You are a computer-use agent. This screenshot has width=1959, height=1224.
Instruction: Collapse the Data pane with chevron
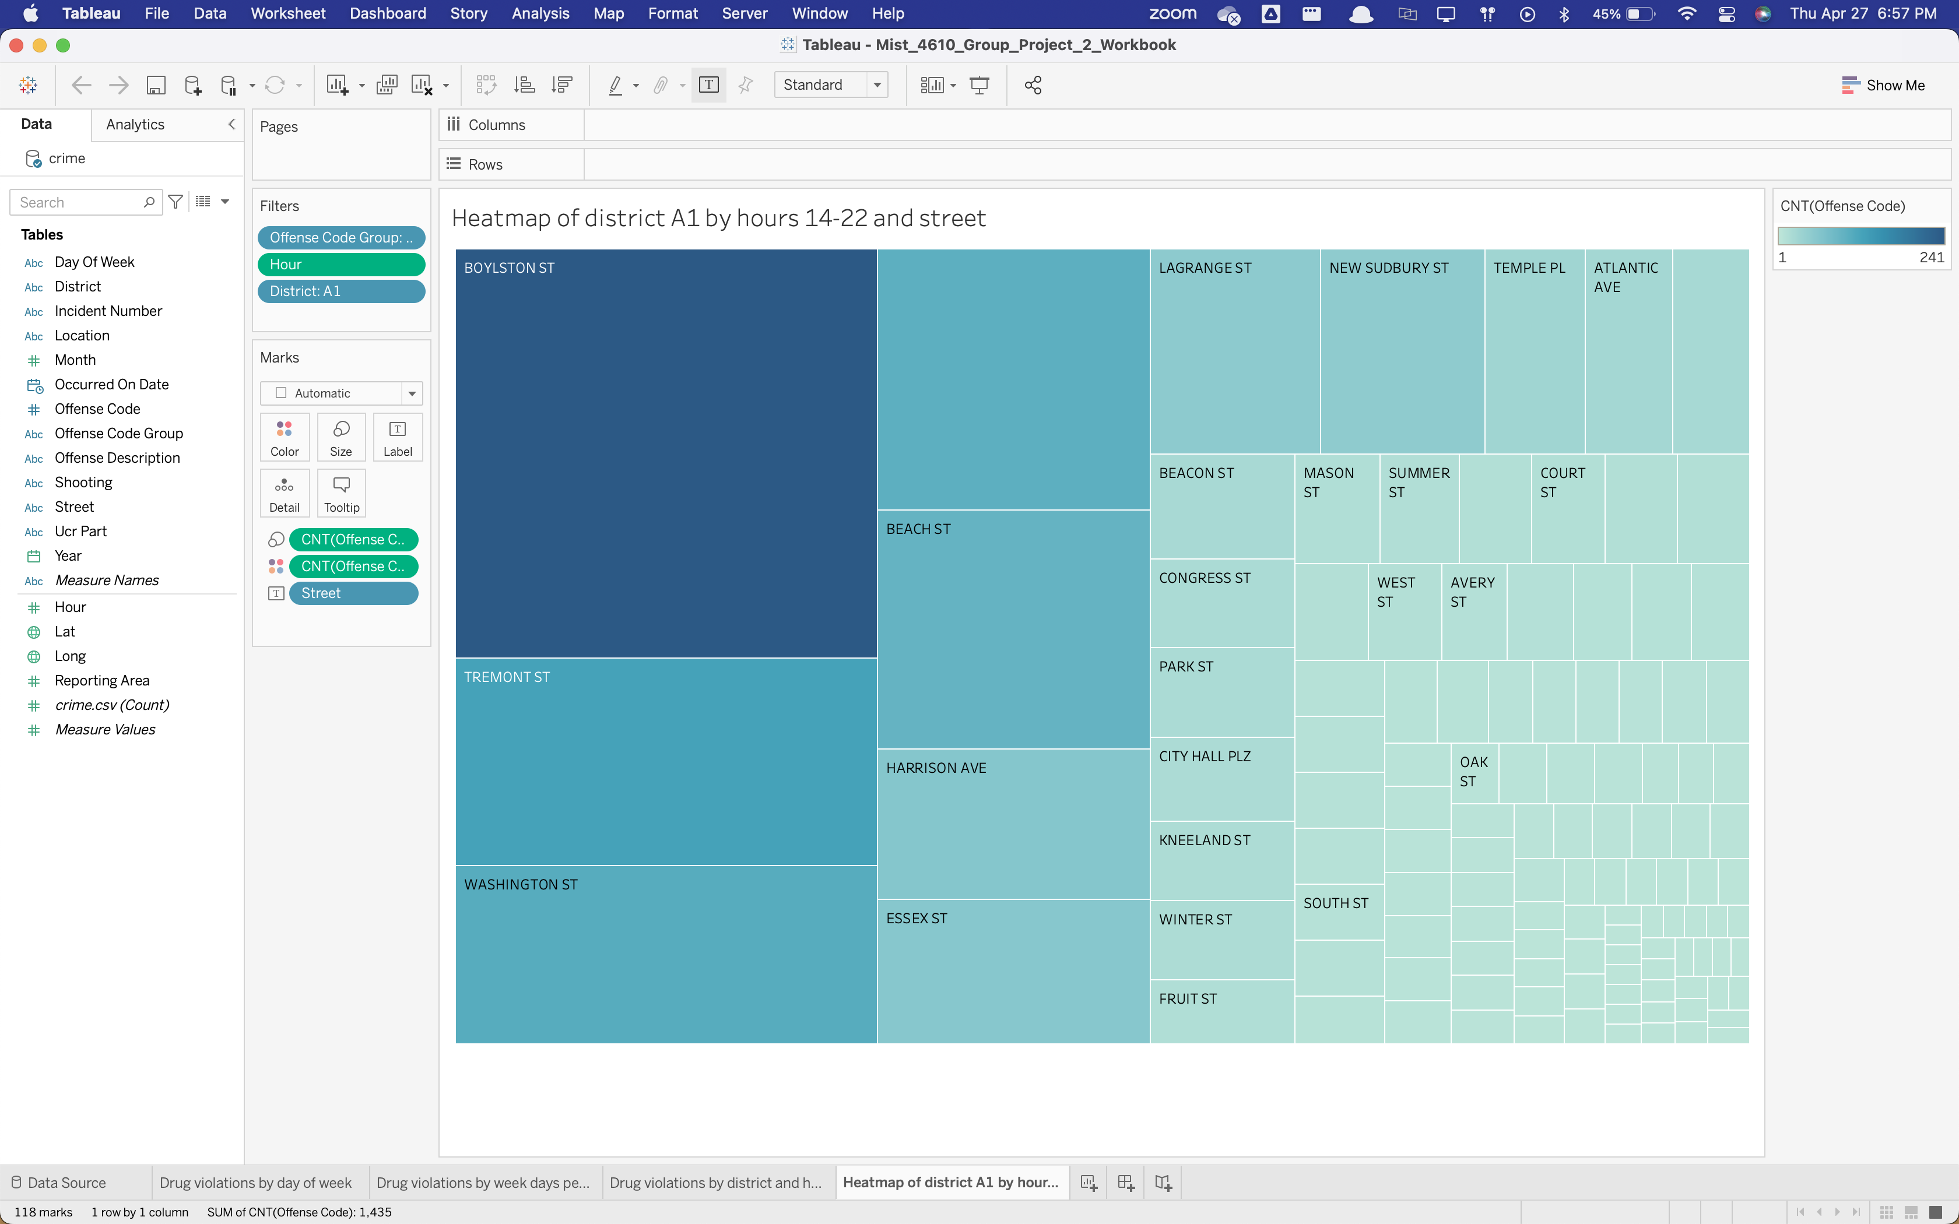pyautogui.click(x=231, y=124)
